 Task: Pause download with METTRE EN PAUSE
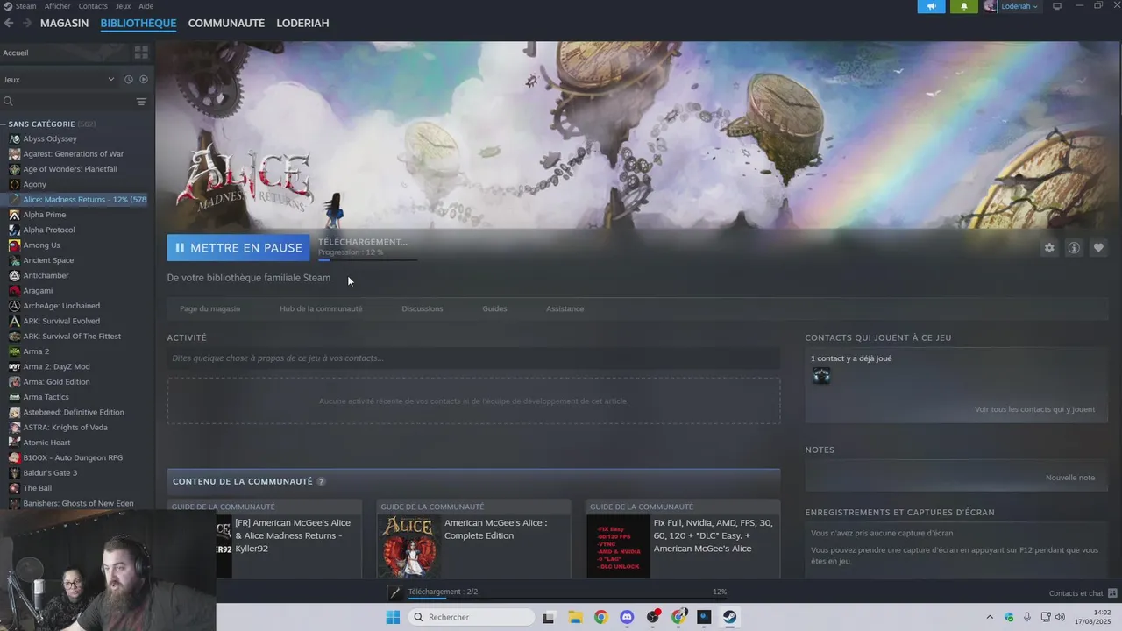point(238,248)
